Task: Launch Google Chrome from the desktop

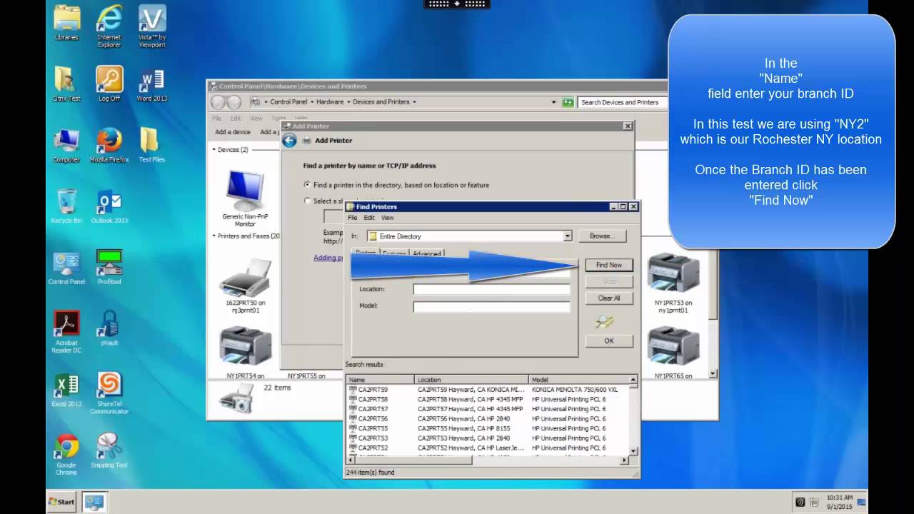Action: pyautogui.click(x=66, y=454)
